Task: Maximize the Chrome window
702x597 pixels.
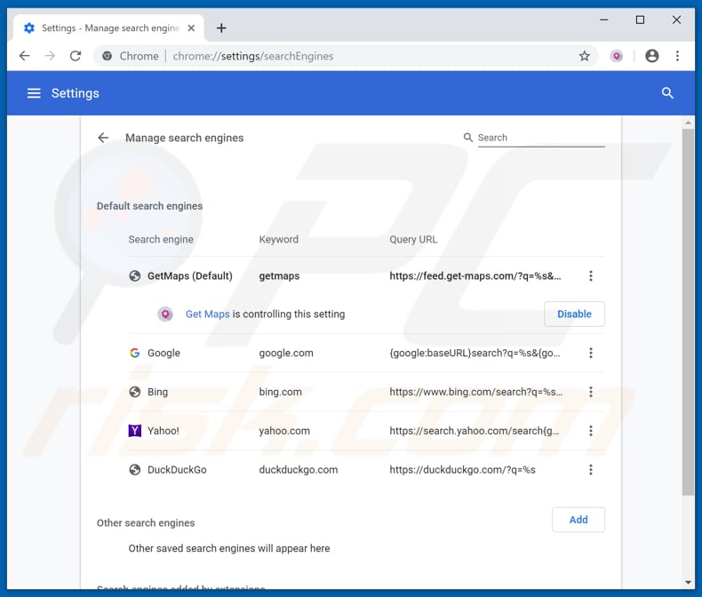Action: pos(640,20)
